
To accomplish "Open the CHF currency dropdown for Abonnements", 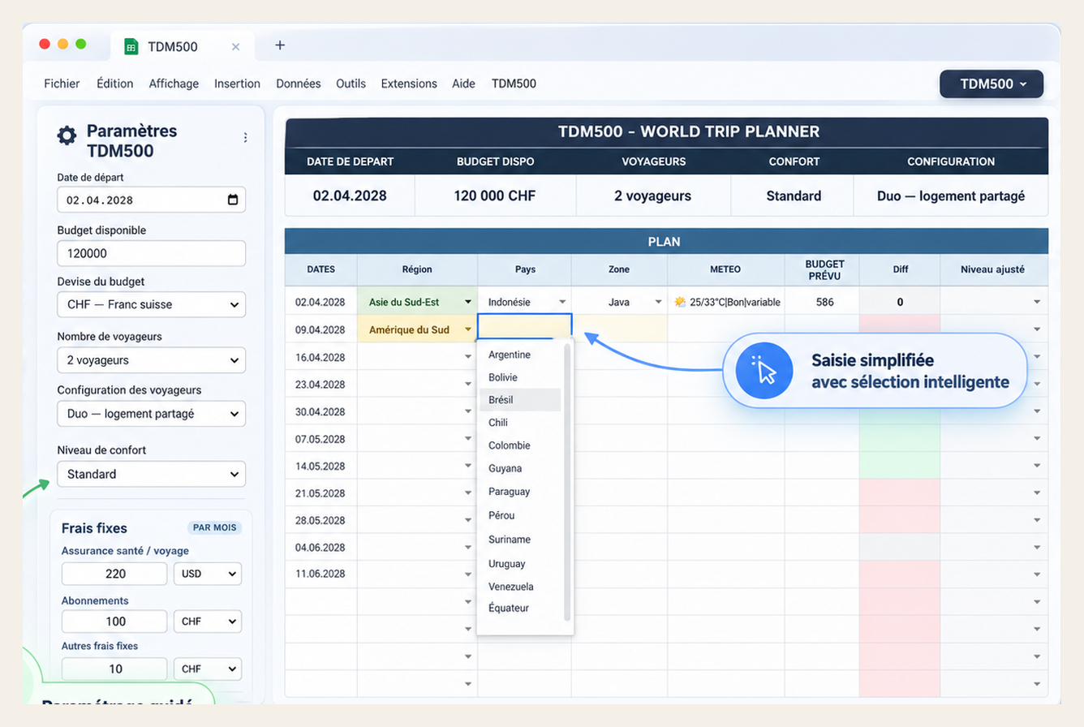I will point(208,622).
